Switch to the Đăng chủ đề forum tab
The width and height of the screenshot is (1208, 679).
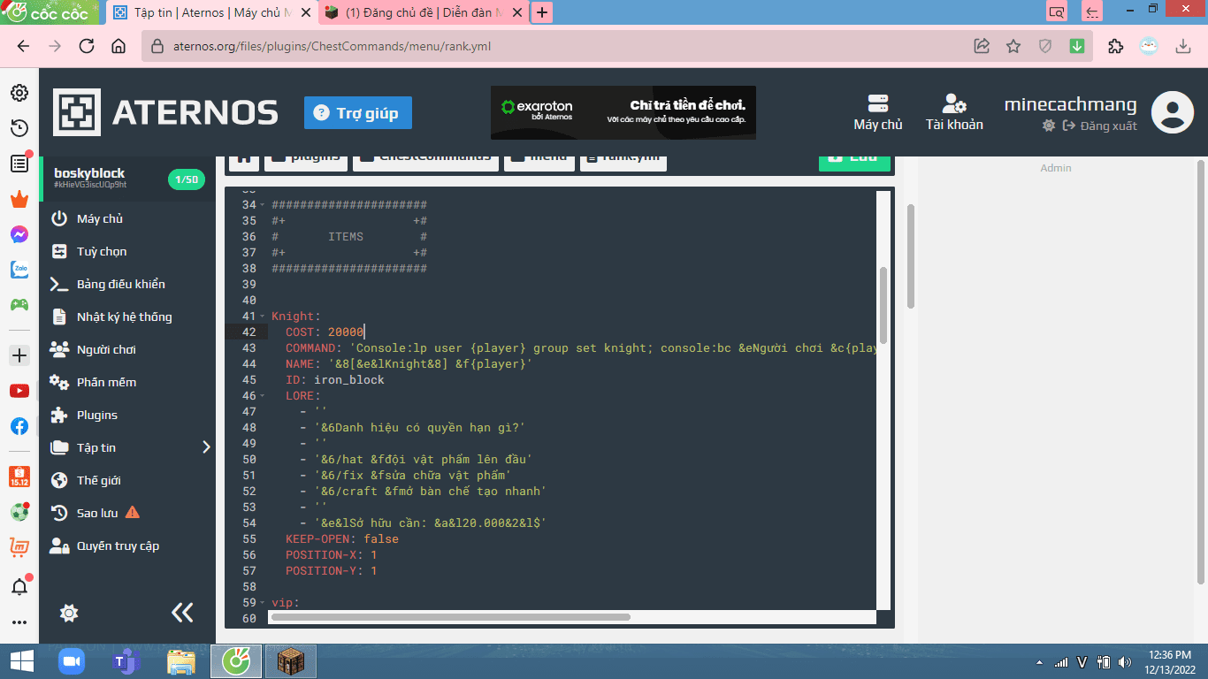point(423,13)
